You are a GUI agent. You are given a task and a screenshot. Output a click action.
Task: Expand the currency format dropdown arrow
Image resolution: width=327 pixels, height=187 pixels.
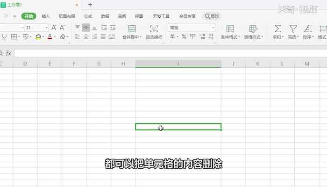[x=177, y=37]
